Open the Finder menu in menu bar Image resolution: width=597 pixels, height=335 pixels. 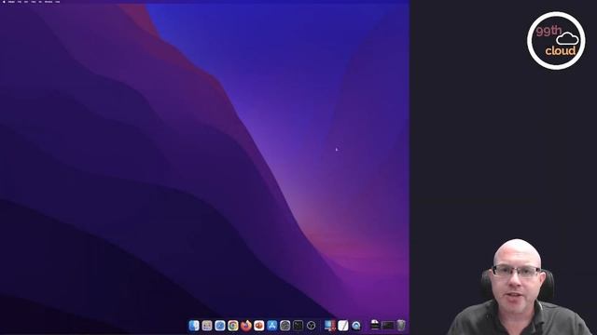11,2
